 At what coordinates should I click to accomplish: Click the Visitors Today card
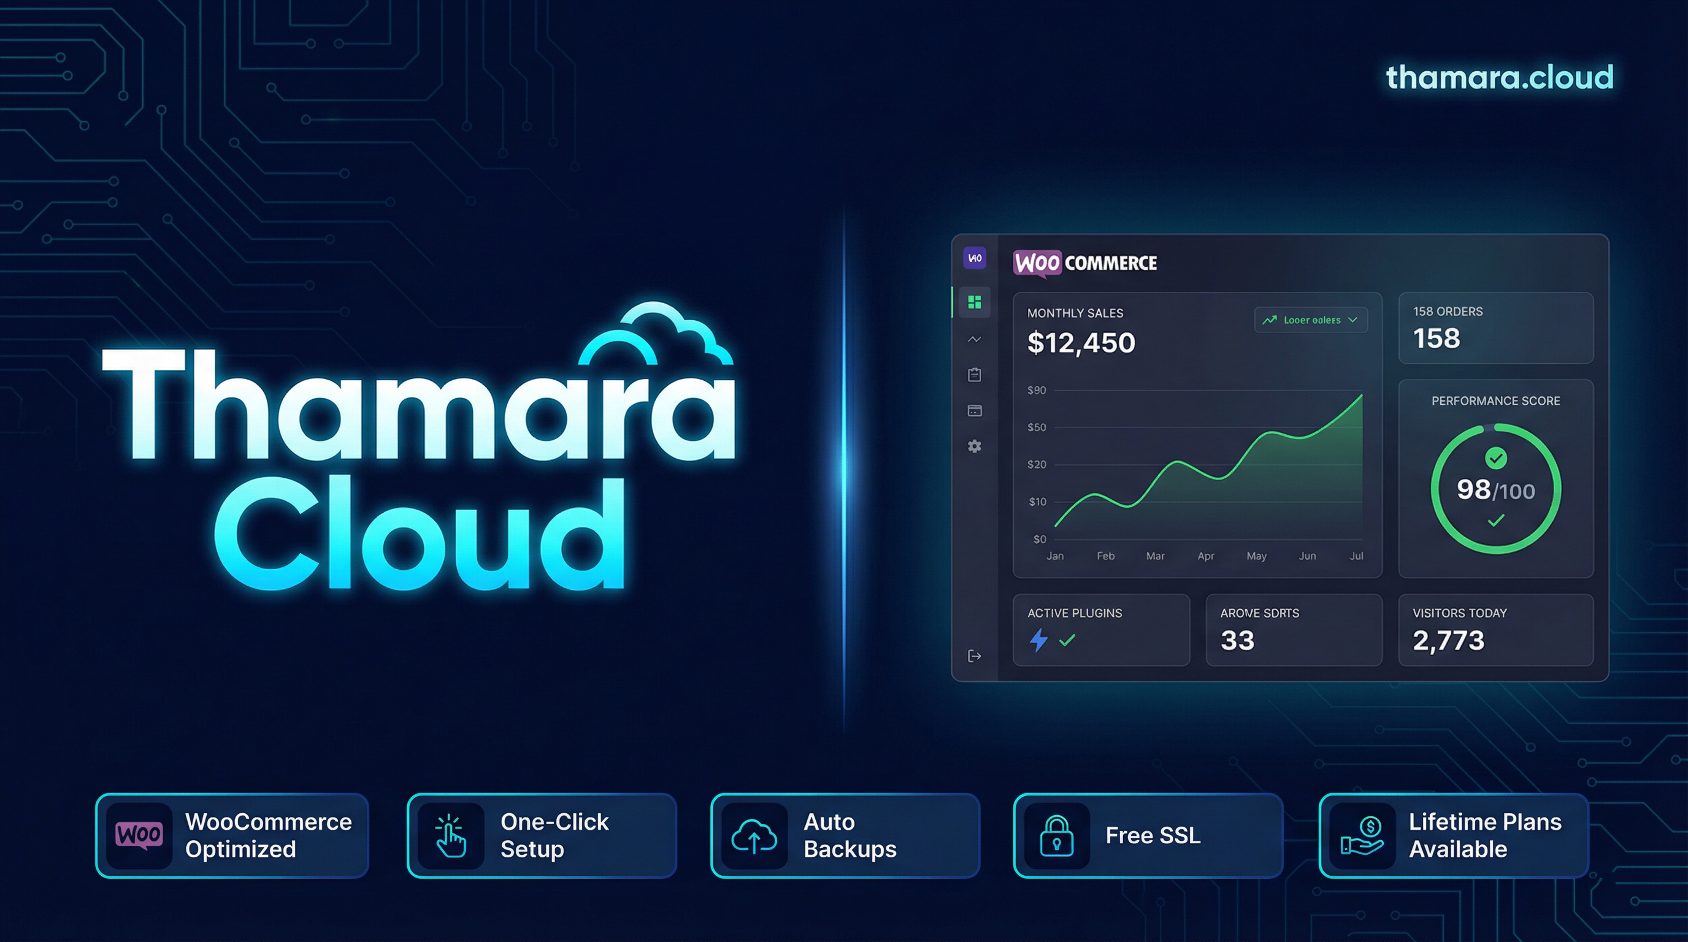[x=1495, y=629]
